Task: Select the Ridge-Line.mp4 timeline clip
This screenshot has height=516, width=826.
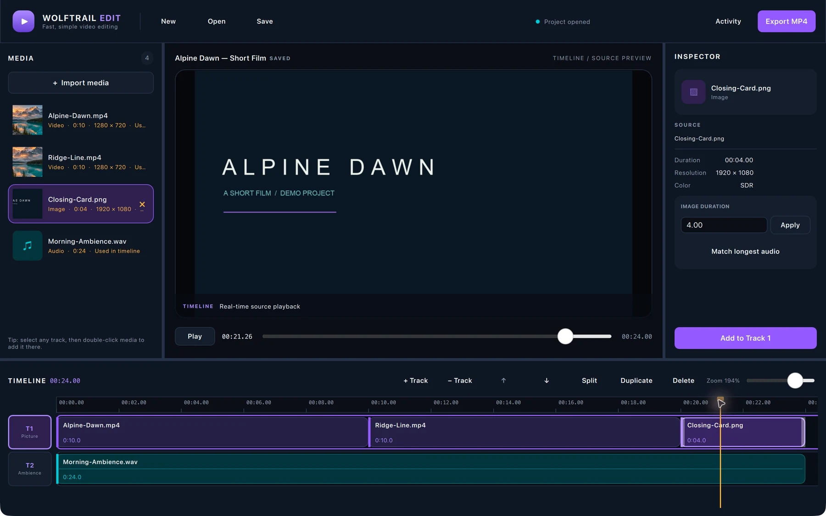Action: click(x=525, y=432)
